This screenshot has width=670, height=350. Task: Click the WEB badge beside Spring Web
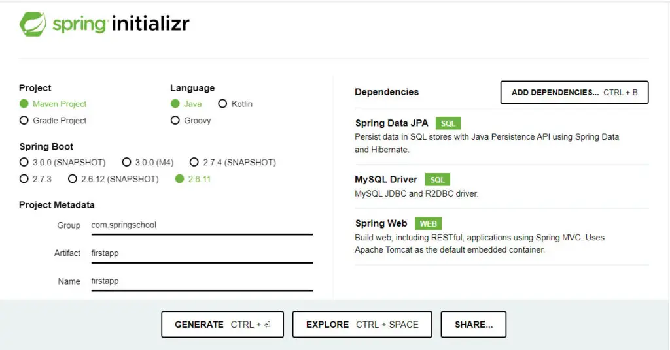pyautogui.click(x=428, y=224)
